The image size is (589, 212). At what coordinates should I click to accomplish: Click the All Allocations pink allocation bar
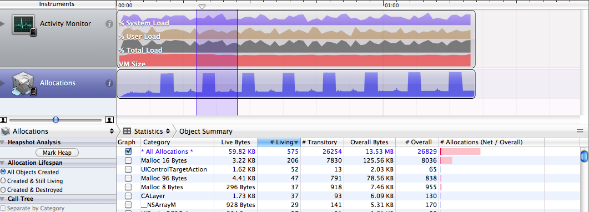coord(461,152)
